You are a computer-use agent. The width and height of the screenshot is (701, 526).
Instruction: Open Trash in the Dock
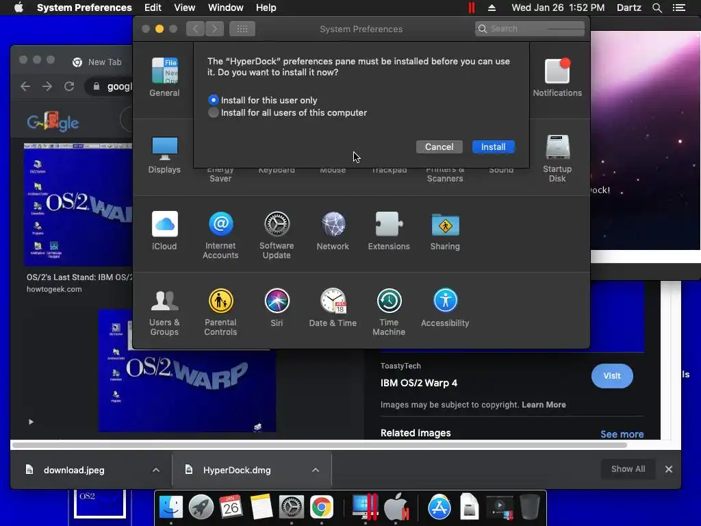point(530,508)
